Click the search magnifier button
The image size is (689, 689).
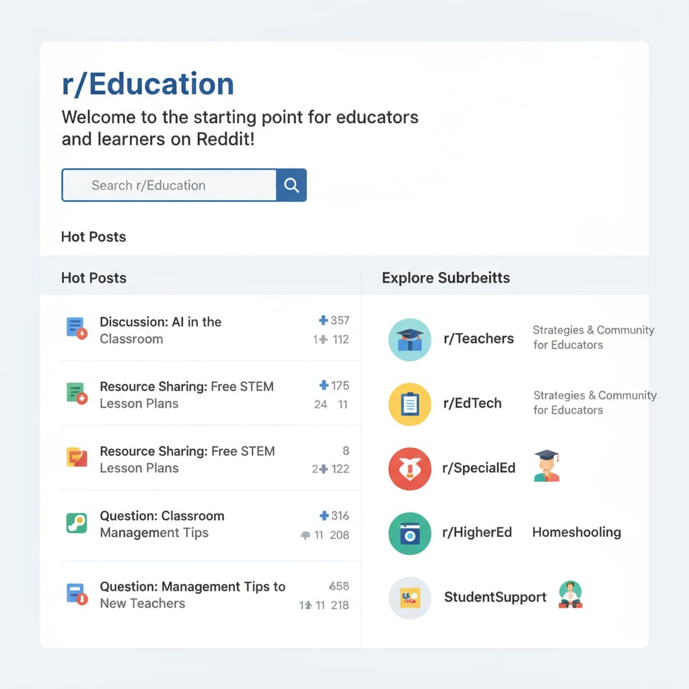[291, 185]
